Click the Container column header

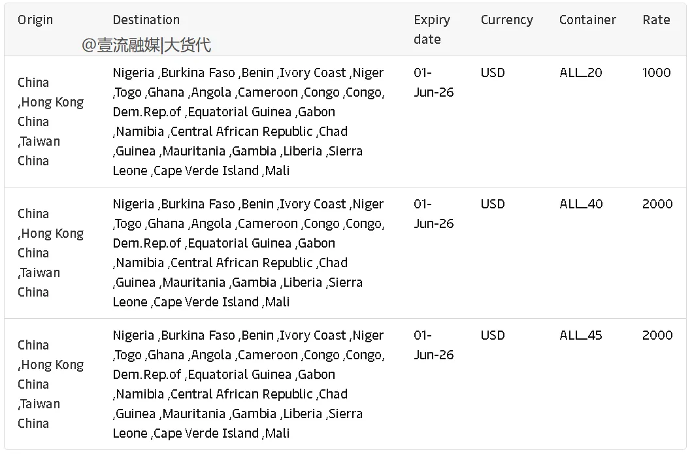(587, 20)
